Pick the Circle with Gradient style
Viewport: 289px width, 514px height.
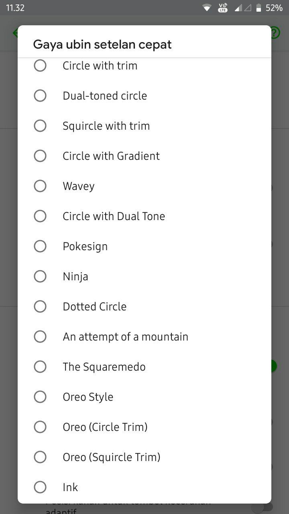tap(144, 156)
